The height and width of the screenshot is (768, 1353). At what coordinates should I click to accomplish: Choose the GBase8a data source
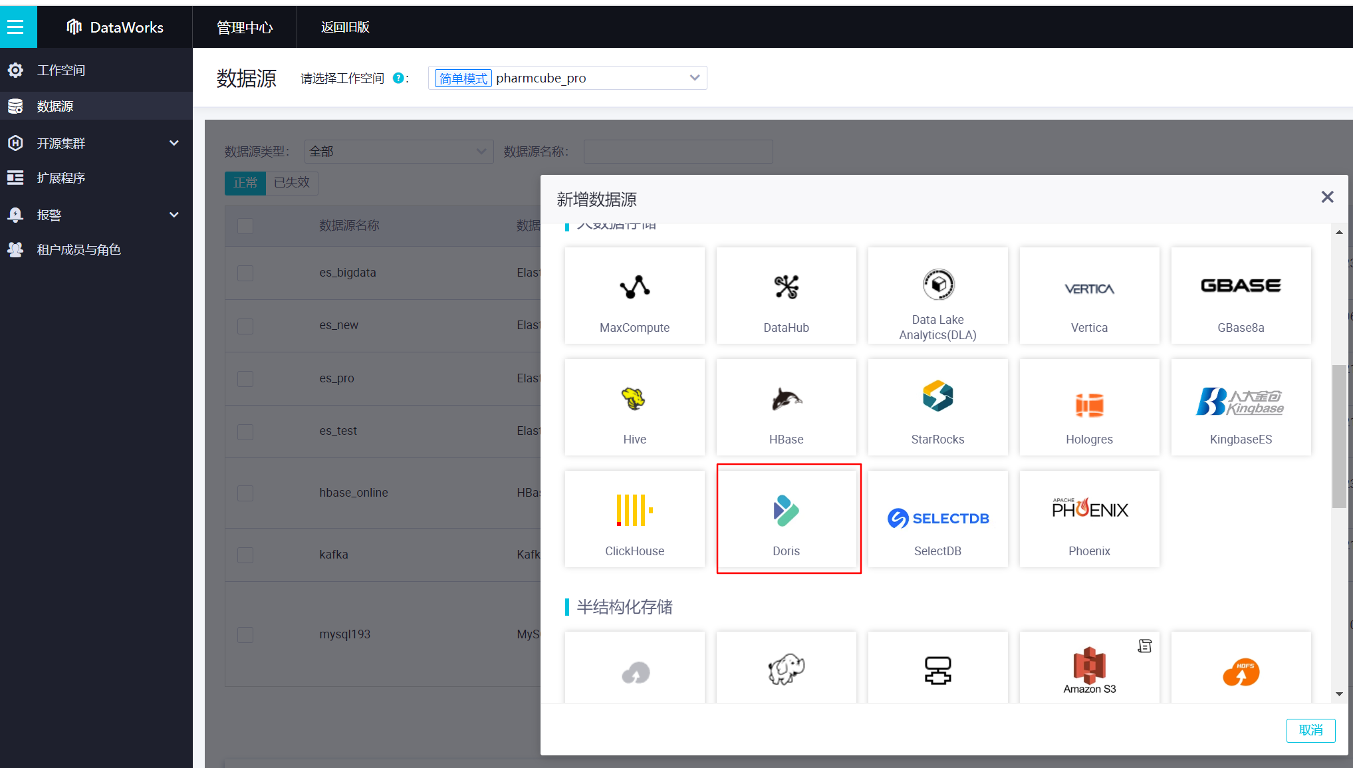point(1241,296)
